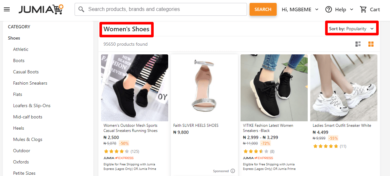Open the VITIKE black sneakers product image

point(274,88)
